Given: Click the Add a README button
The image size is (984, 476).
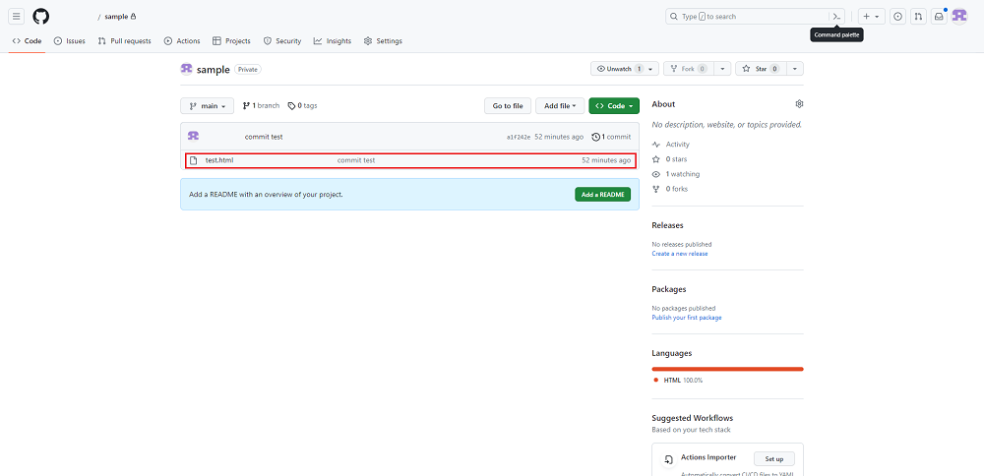Looking at the screenshot, I should (602, 195).
